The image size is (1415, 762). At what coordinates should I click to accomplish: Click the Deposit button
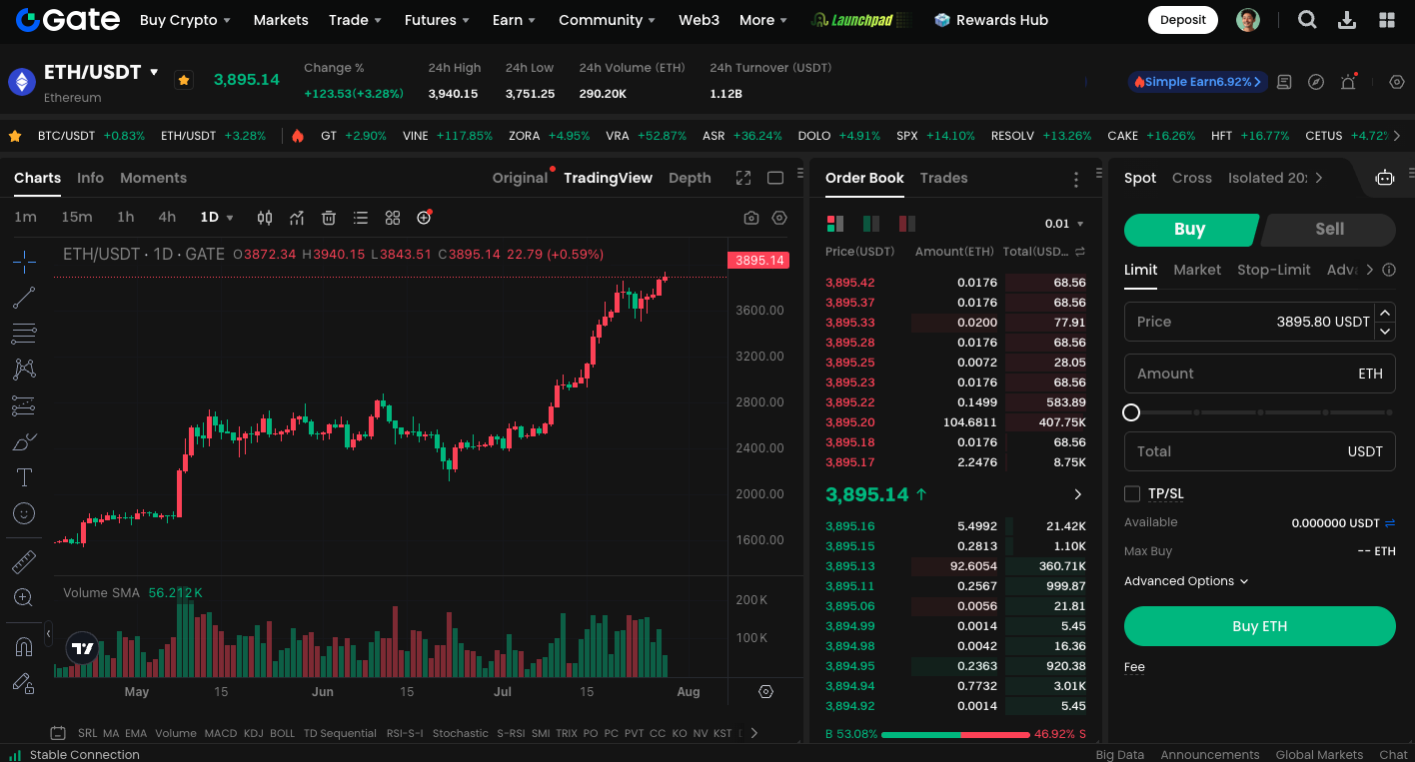pyautogui.click(x=1183, y=20)
